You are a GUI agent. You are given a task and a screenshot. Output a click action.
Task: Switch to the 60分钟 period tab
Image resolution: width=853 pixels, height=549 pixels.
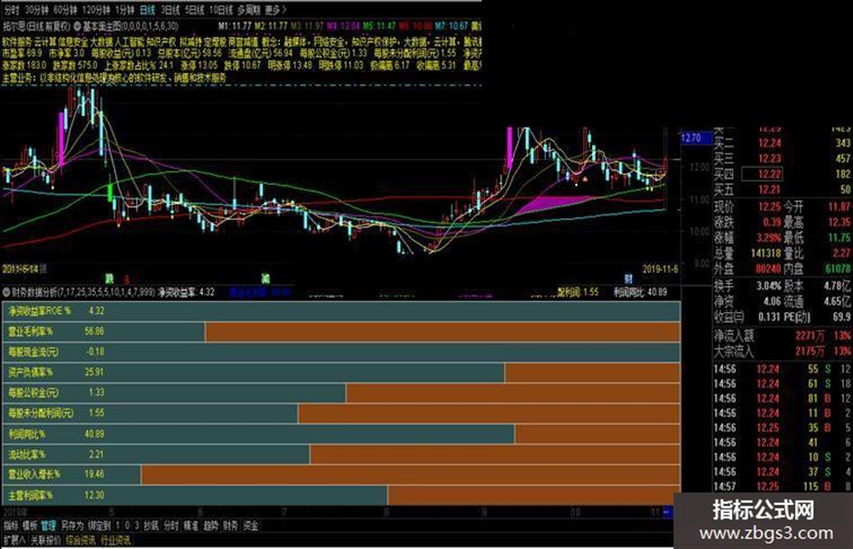pyautogui.click(x=65, y=10)
